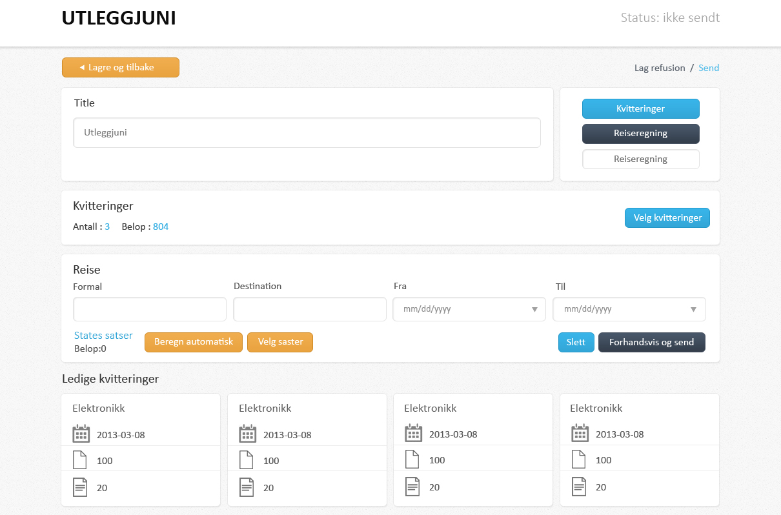This screenshot has width=781, height=515.
Task: Open the Fra date dropdown arrow
Action: point(534,309)
